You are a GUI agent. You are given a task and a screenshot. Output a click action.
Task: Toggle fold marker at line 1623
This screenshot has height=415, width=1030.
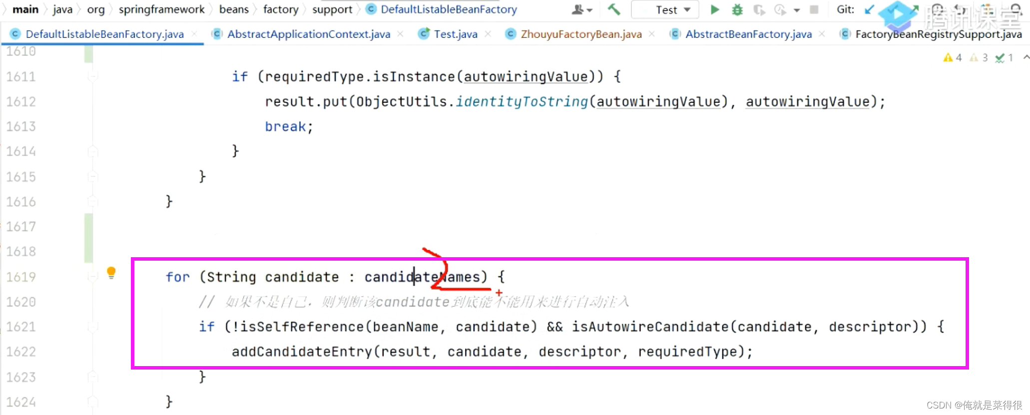[x=92, y=377]
